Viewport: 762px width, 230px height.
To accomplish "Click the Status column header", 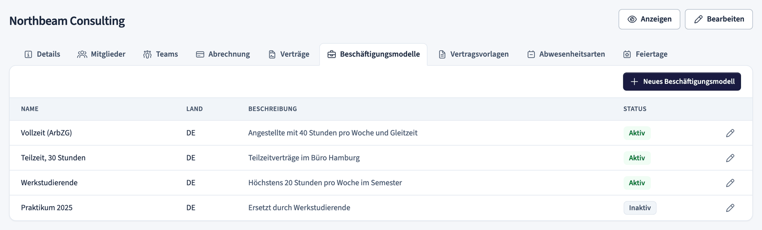I will (635, 109).
